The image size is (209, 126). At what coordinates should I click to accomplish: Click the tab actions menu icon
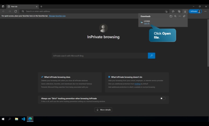click(x=3, y=7)
